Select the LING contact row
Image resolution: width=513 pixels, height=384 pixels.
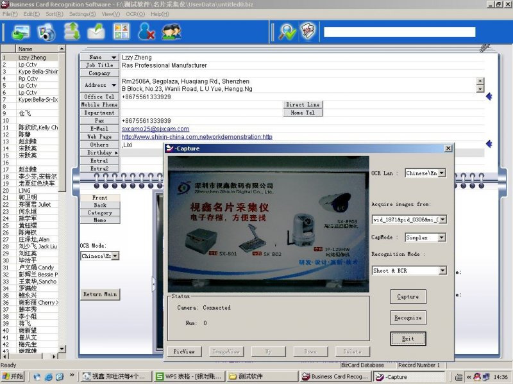[29, 190]
